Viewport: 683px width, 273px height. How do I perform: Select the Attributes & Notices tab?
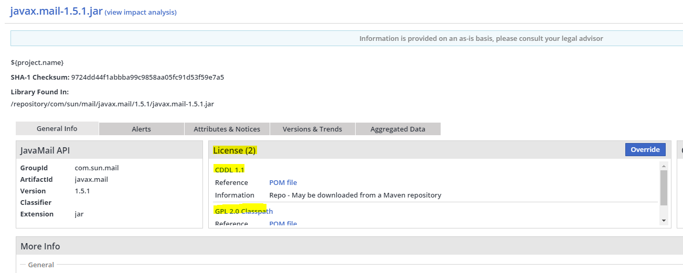click(x=227, y=129)
